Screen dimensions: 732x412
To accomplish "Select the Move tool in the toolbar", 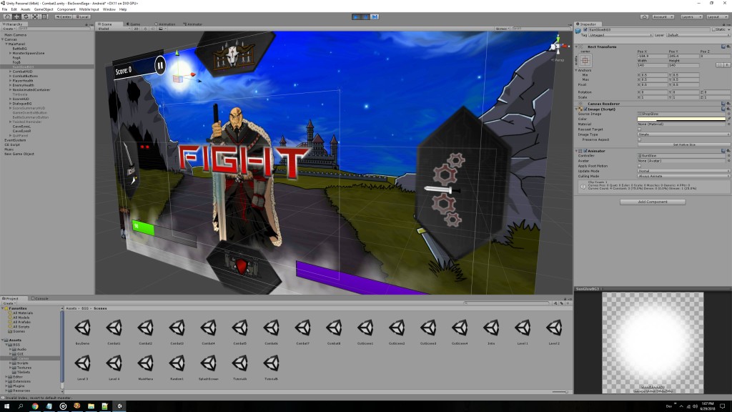I will [16, 16].
